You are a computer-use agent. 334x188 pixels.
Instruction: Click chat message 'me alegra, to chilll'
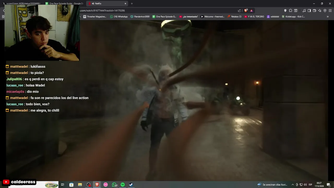point(45,110)
